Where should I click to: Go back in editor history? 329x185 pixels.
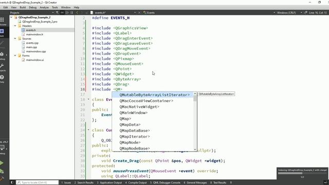(77, 13)
